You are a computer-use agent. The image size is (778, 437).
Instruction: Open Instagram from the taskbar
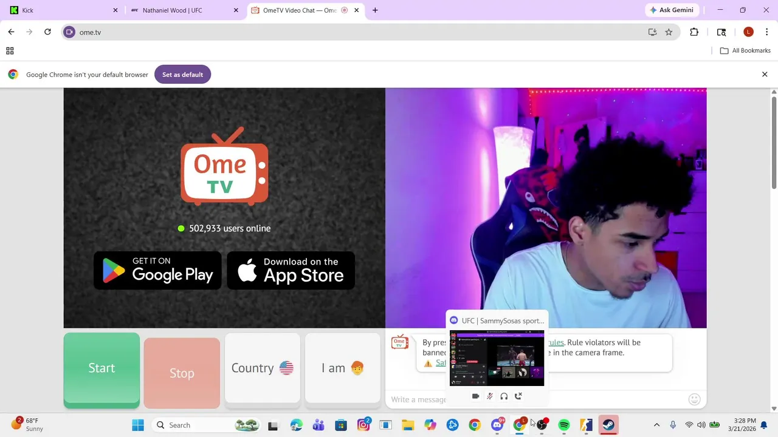pyautogui.click(x=363, y=425)
